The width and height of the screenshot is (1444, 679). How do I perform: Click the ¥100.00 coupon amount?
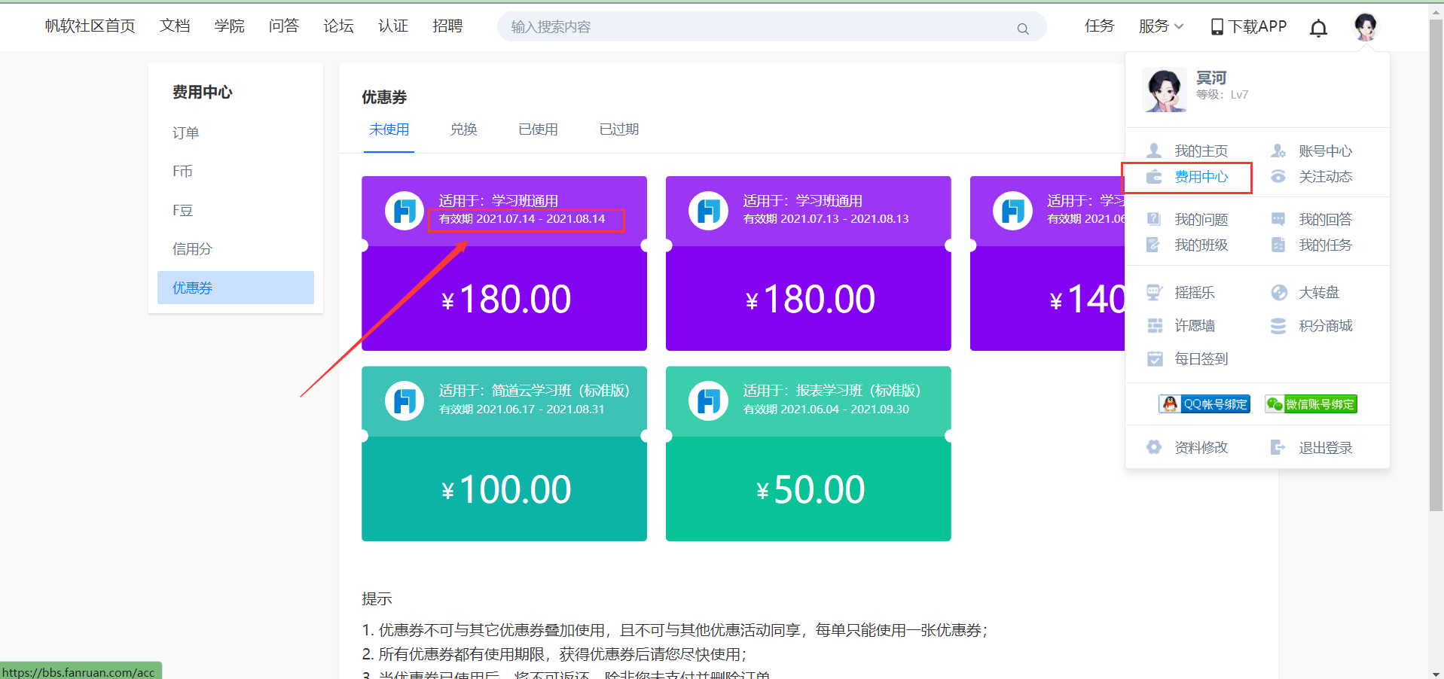coord(505,489)
